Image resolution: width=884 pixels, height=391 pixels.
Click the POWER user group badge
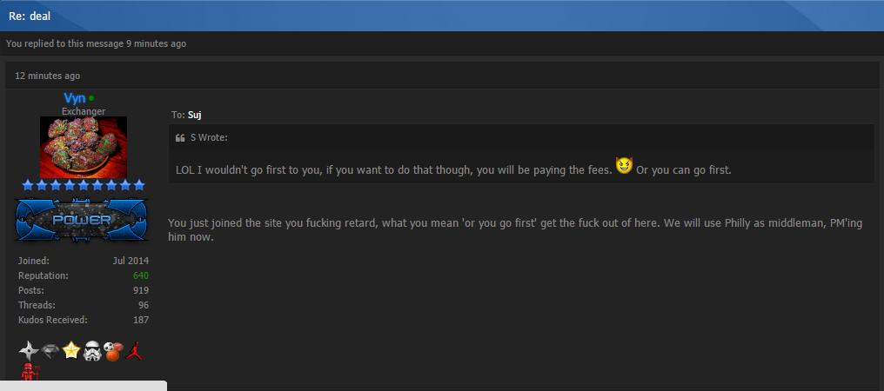[x=81, y=220]
